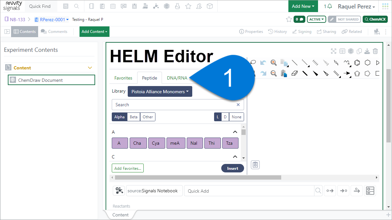Viewport: 392px width, 220px height.
Task: Select the hollow wedge bond tool
Action: 326,73
